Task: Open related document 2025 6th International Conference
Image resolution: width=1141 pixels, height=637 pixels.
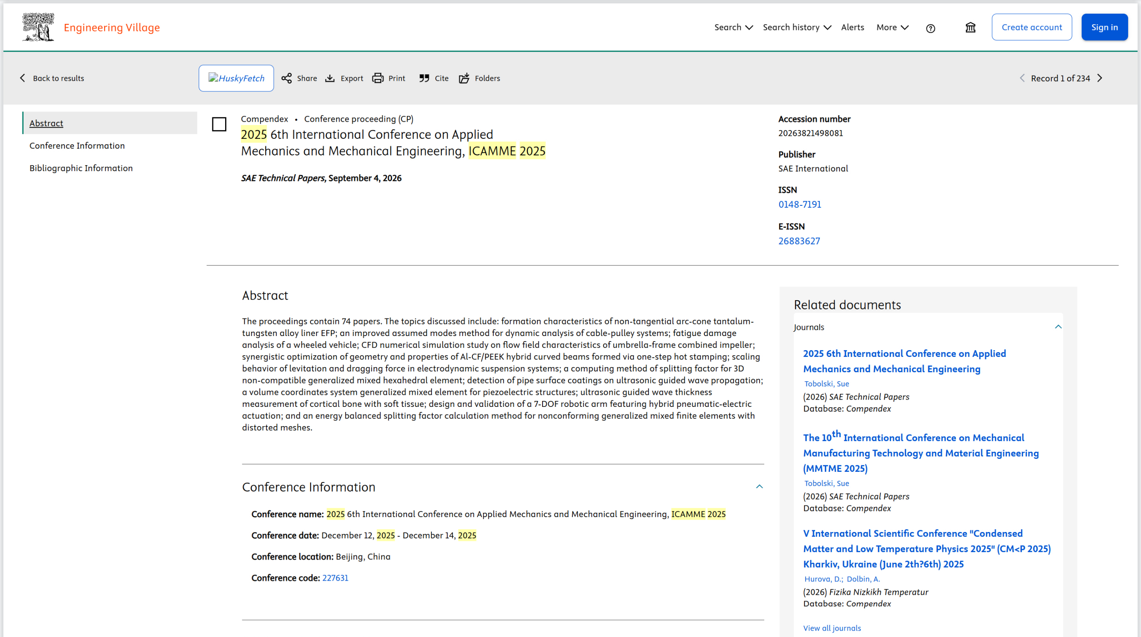Action: (x=904, y=361)
